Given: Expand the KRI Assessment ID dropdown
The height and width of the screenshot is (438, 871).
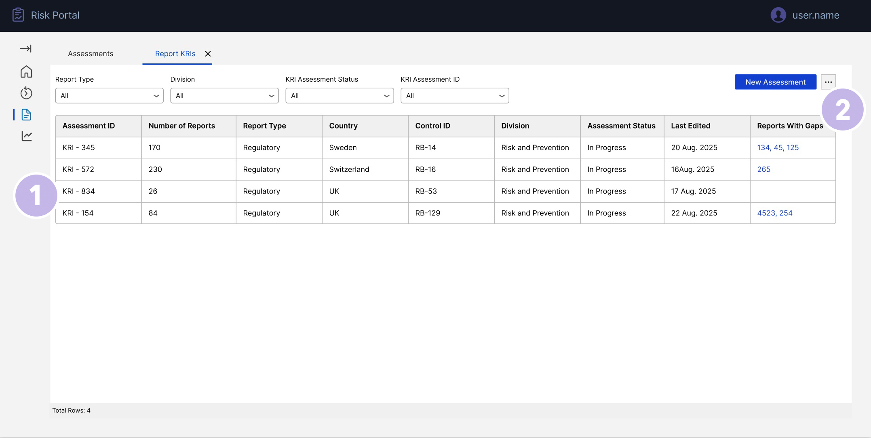Looking at the screenshot, I should click(455, 96).
